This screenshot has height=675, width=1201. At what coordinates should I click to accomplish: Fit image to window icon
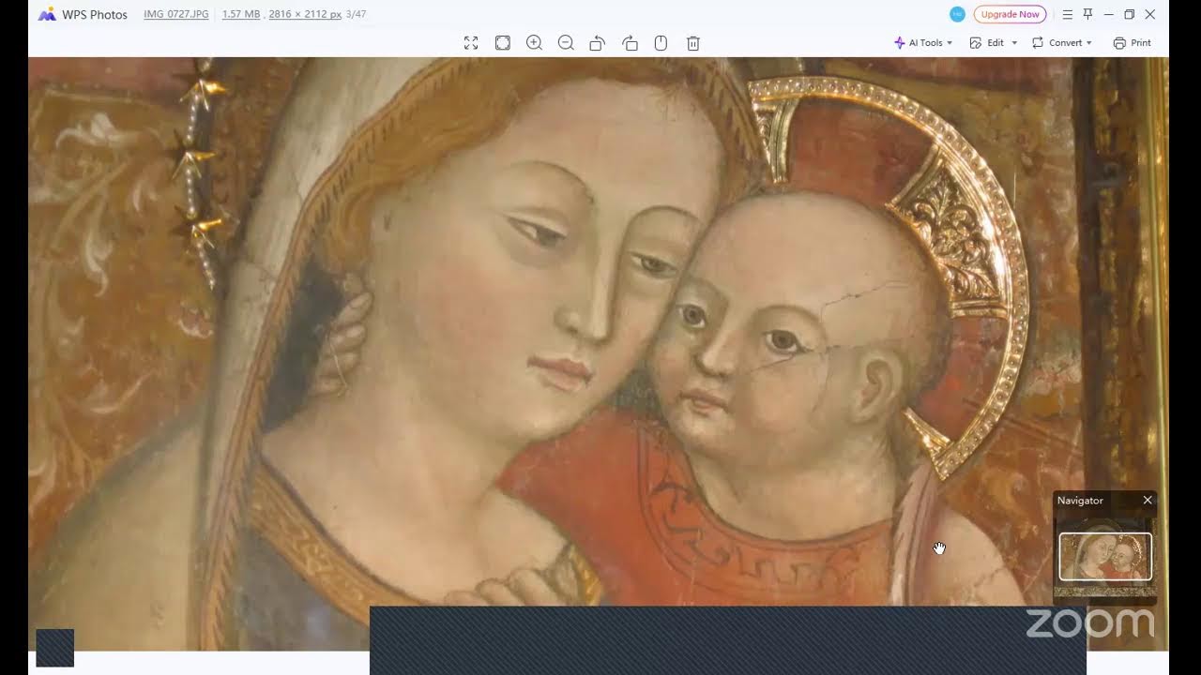503,43
